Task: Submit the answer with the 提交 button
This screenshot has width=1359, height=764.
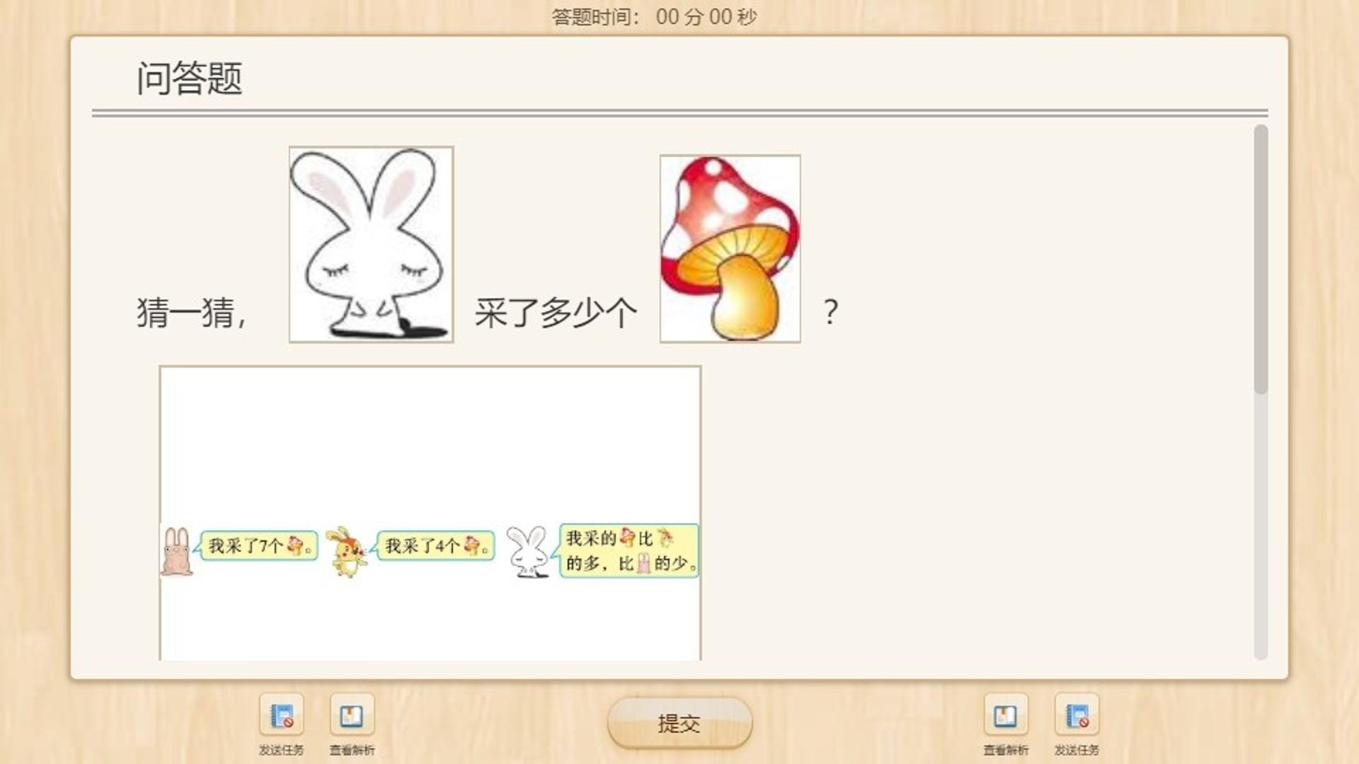Action: [x=679, y=723]
